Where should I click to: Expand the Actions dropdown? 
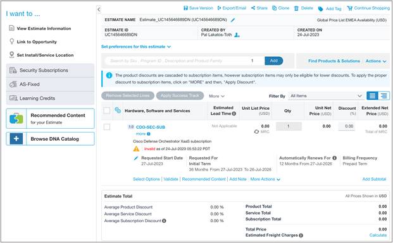point(376,61)
